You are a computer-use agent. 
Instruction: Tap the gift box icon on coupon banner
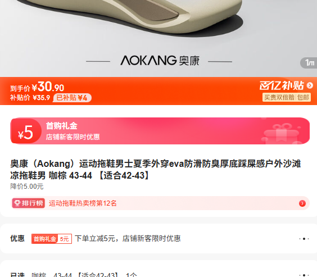[x=282, y=133]
